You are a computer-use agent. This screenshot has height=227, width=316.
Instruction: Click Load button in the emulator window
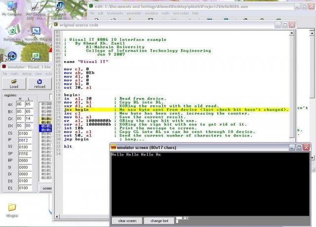[x=14, y=83]
